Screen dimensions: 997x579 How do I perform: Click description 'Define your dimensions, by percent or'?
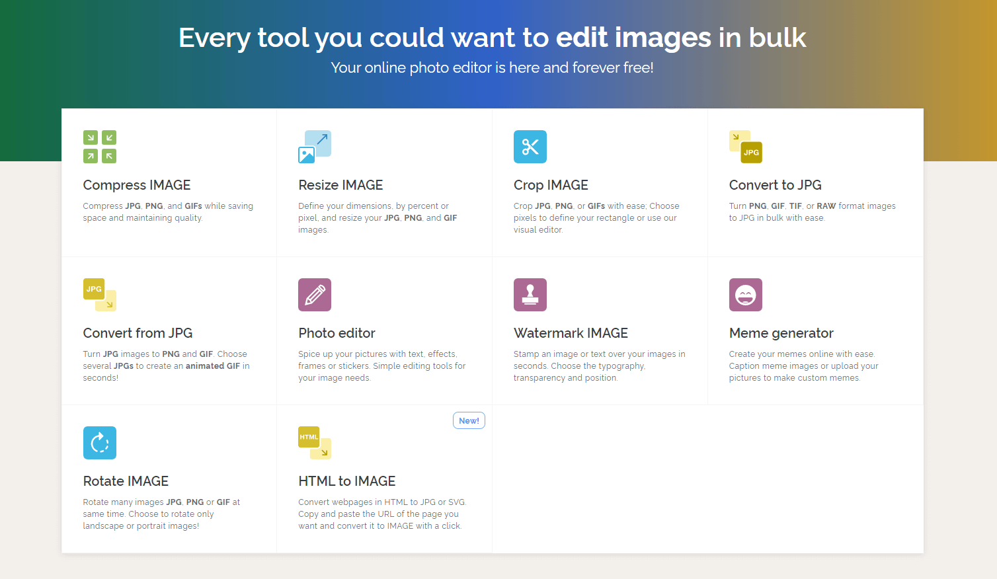coord(374,206)
